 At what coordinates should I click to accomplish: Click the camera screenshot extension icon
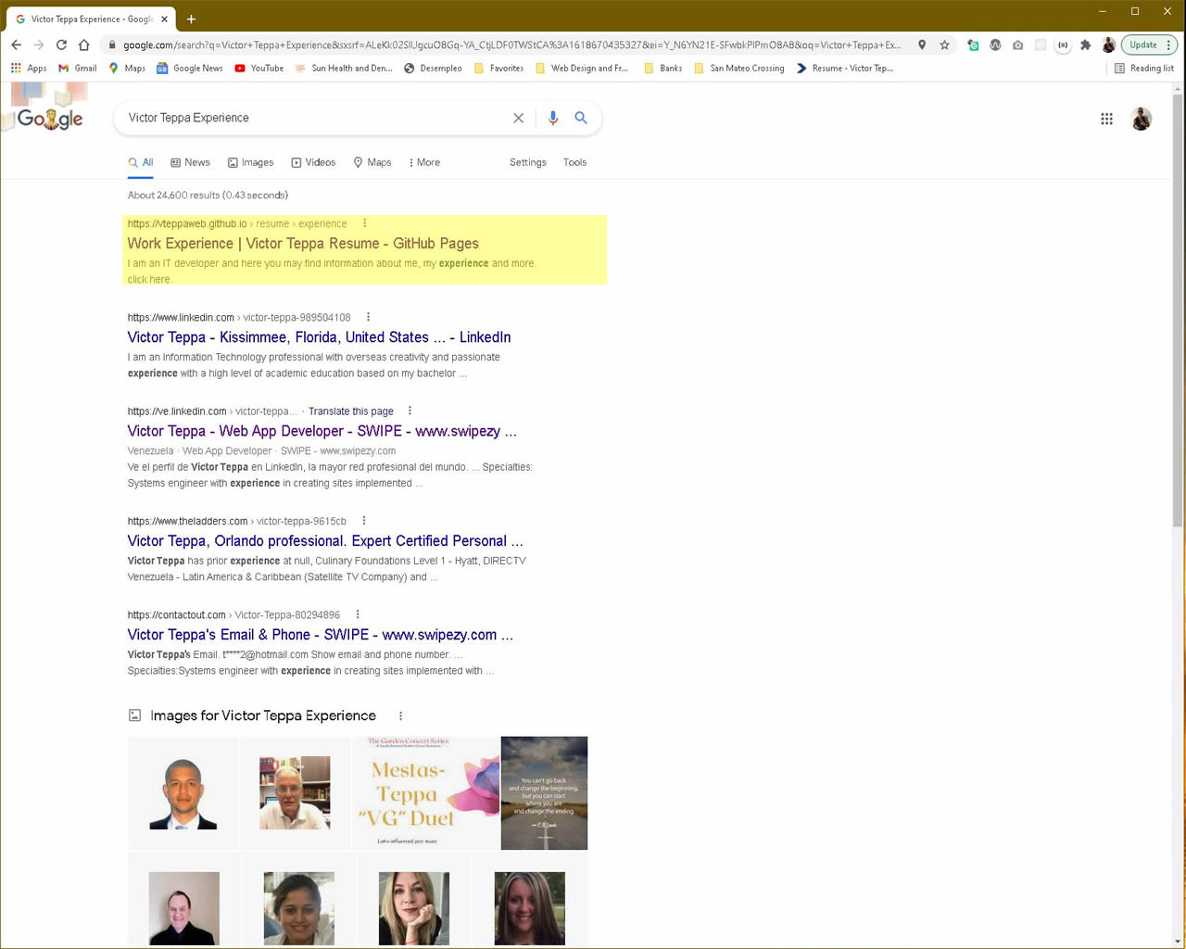1018,44
